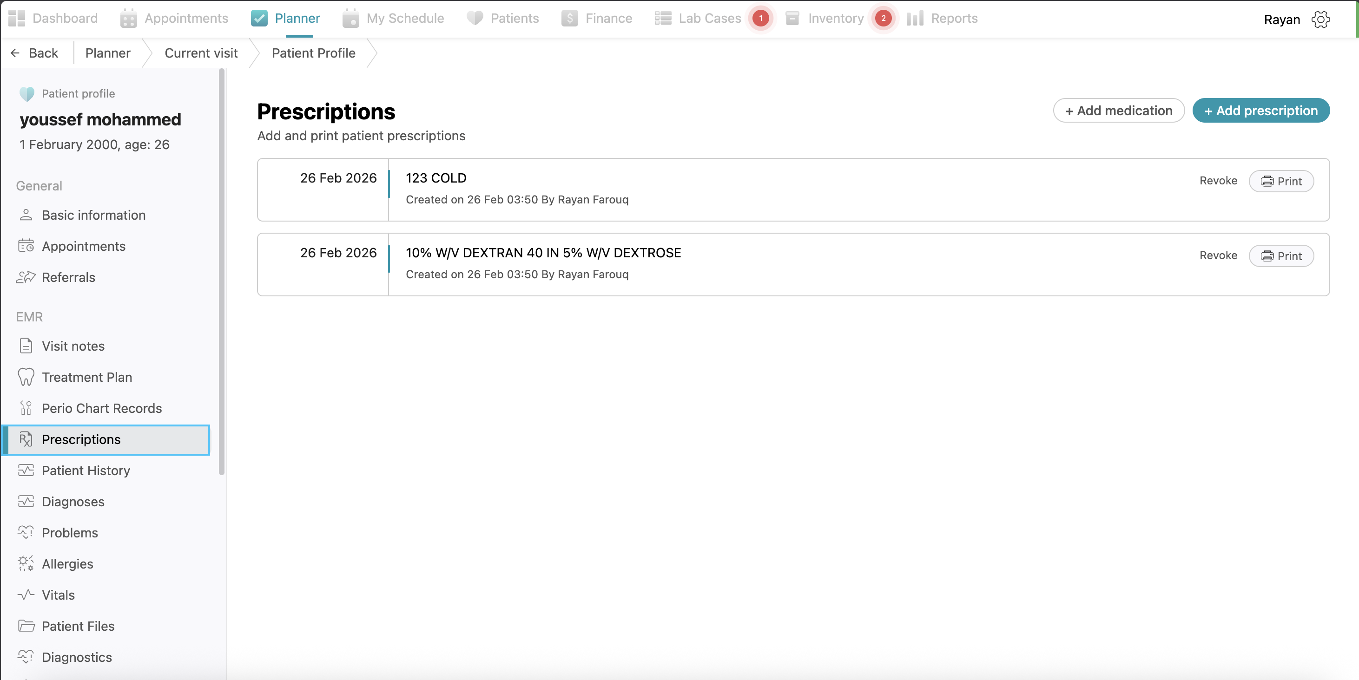This screenshot has height=680, width=1359.
Task: Revoke the DEXTRAN 40 prescription
Action: pyautogui.click(x=1218, y=255)
